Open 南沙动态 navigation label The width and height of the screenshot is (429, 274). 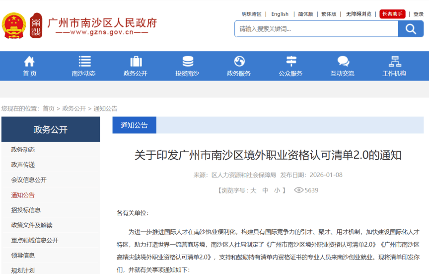point(83,74)
